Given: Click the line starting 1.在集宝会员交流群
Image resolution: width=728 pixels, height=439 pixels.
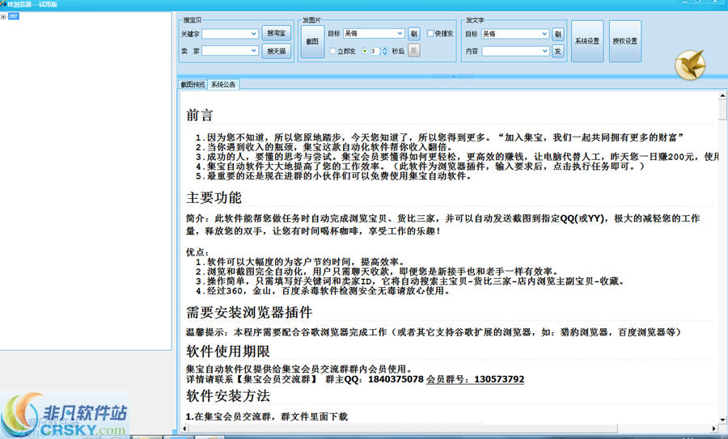Looking at the screenshot, I should [x=266, y=416].
